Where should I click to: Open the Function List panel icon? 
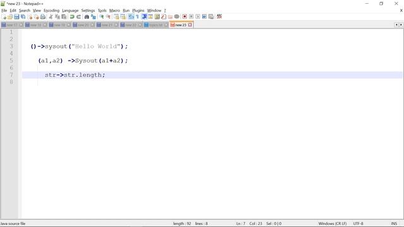(163, 17)
